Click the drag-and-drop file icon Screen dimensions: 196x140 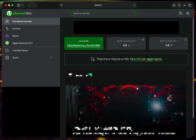point(93,59)
